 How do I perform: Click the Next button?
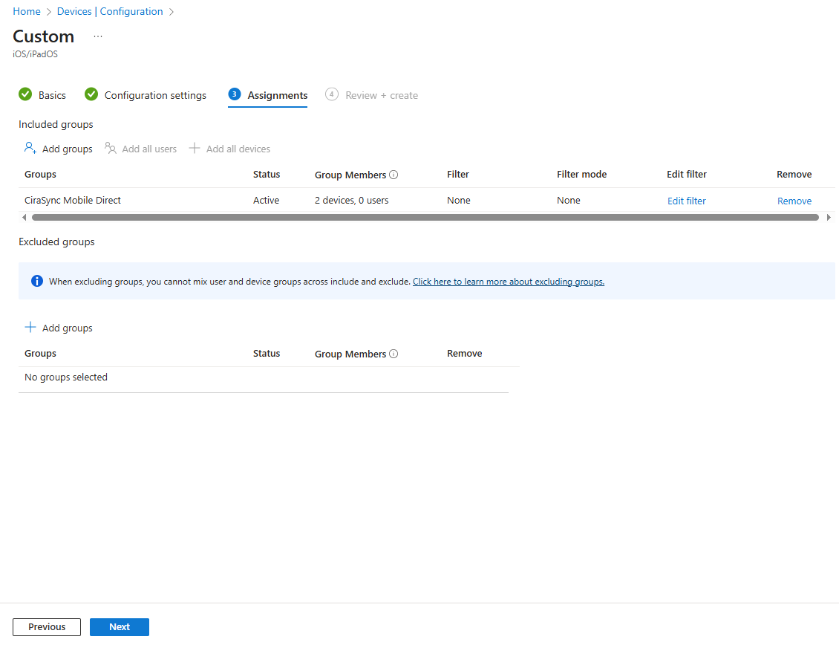[x=119, y=626]
